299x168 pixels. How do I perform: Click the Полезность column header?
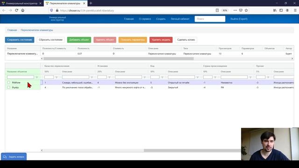point(83,49)
